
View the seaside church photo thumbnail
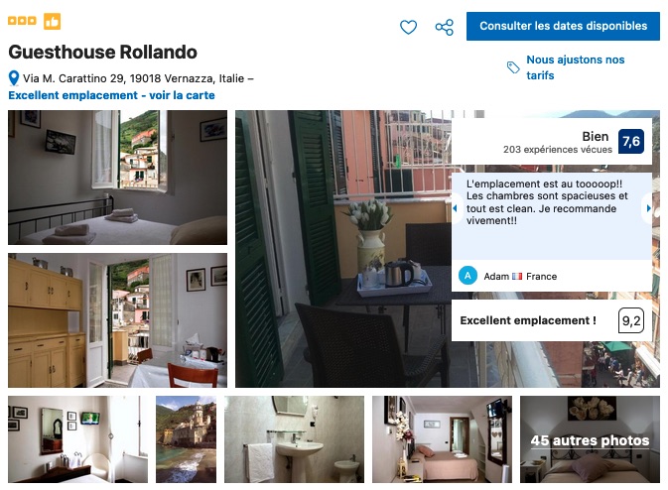(186, 439)
